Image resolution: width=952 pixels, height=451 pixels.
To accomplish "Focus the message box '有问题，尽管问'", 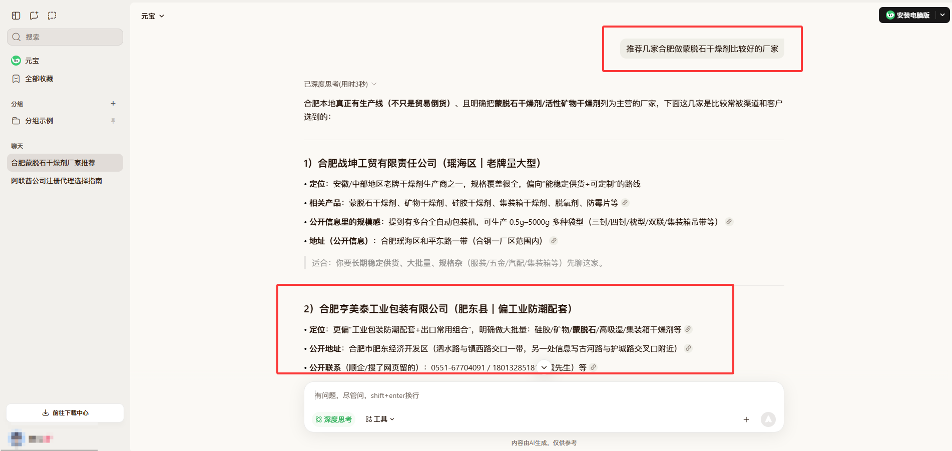I will click(x=544, y=395).
